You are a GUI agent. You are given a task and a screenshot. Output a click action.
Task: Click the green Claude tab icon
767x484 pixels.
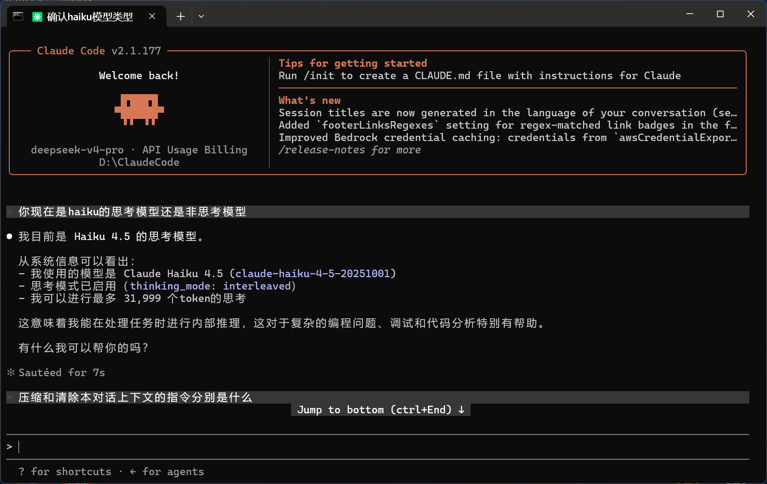click(x=37, y=17)
